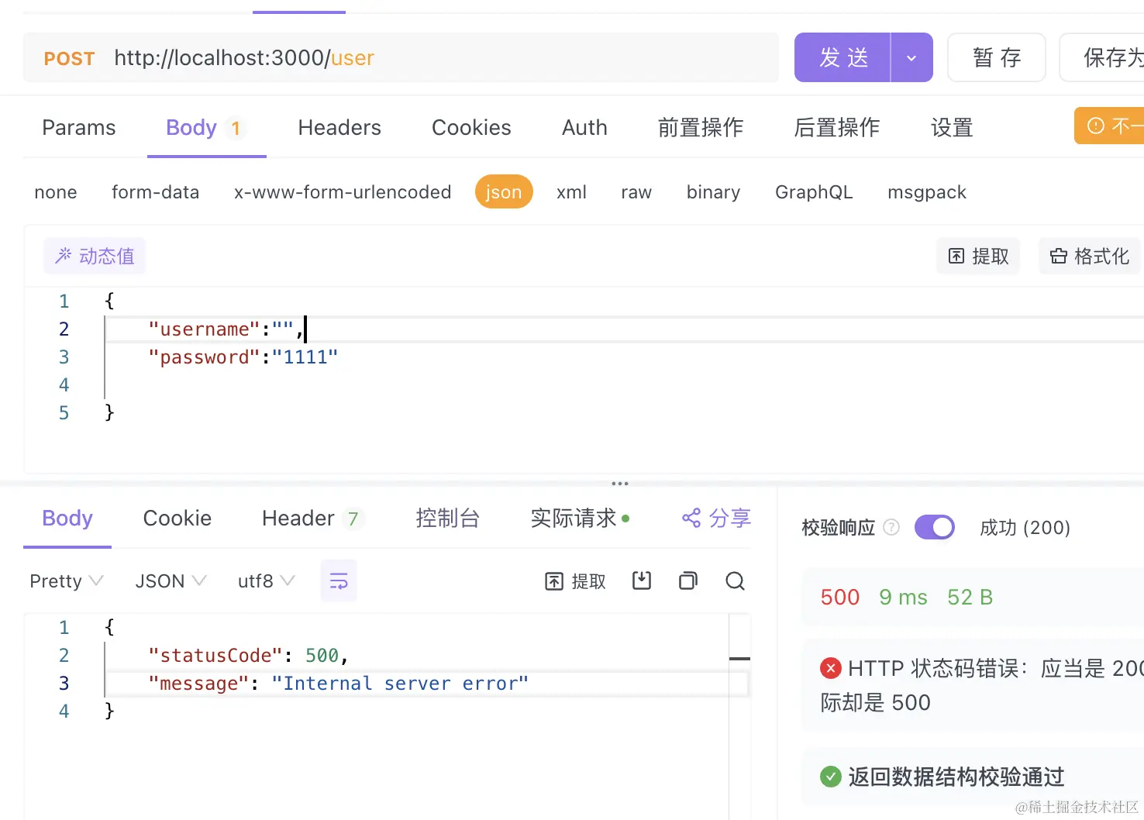
Task: Select the none body type
Action: 56,192
